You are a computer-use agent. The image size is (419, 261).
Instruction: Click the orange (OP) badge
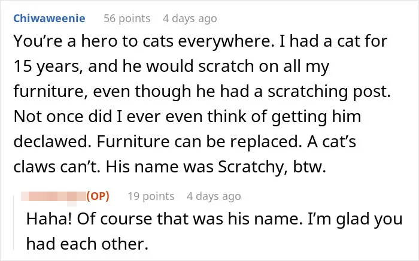98,196
